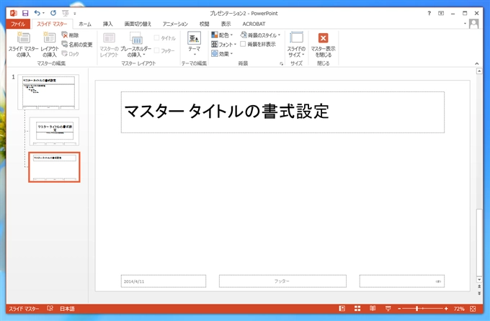Click the slide number placeholder
Screen dimensions: 490x321
[402, 281]
